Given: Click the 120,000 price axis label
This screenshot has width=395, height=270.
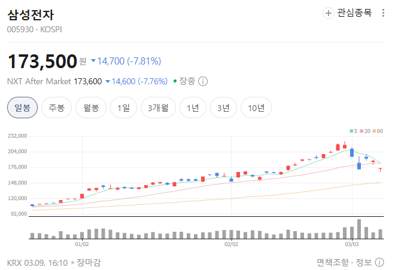Looking at the screenshot, I should pyautogui.click(x=17, y=198).
